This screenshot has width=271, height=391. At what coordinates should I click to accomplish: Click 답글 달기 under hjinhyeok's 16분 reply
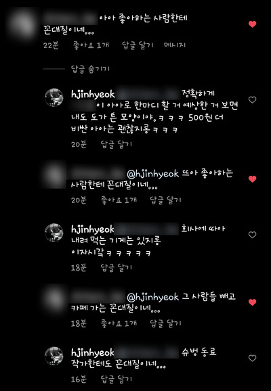pos(116,379)
